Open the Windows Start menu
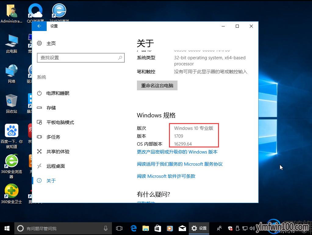This screenshot has width=312, height=235. [7, 228]
